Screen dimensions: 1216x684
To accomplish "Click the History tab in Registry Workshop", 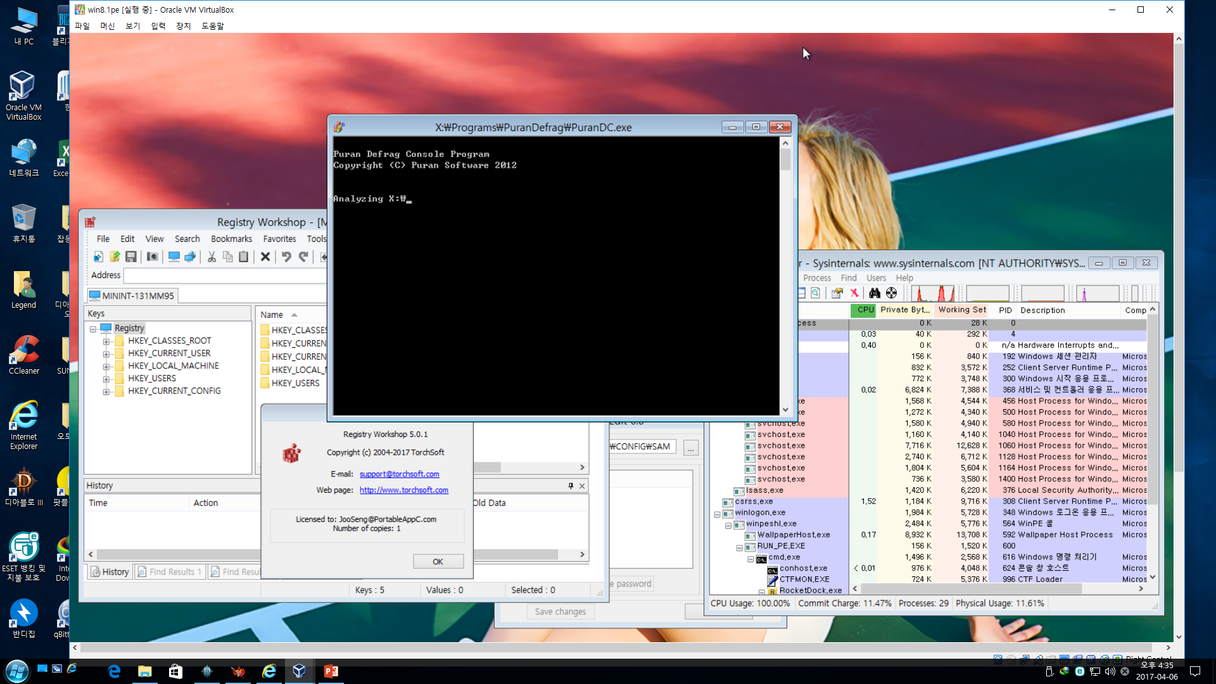I will click(110, 571).
